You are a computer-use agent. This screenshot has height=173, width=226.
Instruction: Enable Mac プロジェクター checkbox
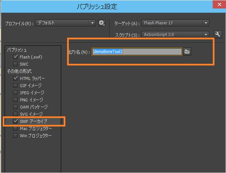click(x=15, y=129)
